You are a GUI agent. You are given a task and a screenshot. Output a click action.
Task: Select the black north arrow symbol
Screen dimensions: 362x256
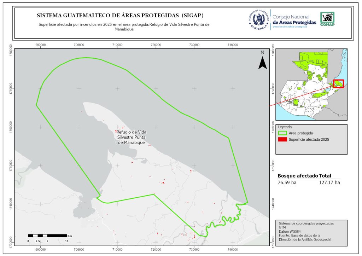pyautogui.click(x=262, y=63)
